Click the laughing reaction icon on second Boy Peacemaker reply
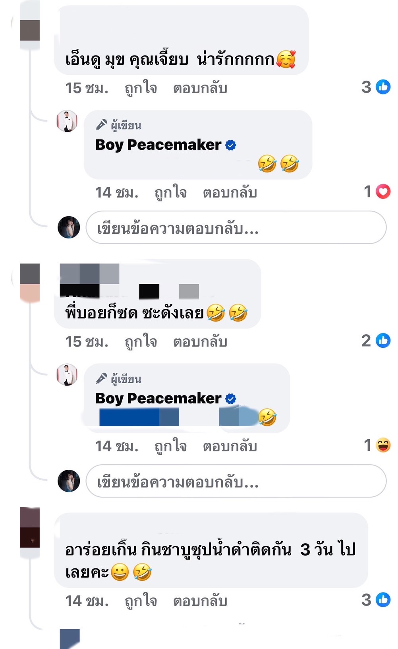Image resolution: width=398 pixels, height=649 pixels. click(x=383, y=445)
